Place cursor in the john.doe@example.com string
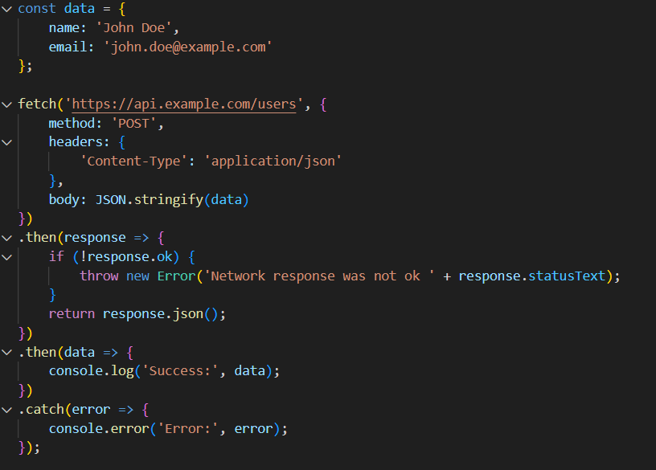The image size is (656, 470). click(x=189, y=47)
